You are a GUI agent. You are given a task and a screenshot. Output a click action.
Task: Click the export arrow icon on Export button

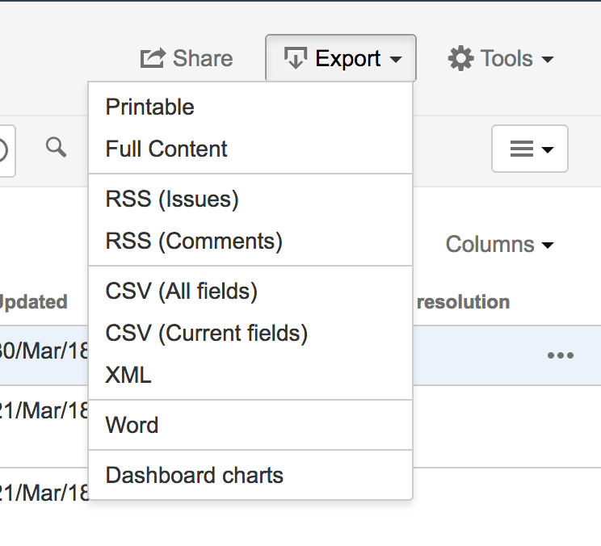click(296, 59)
